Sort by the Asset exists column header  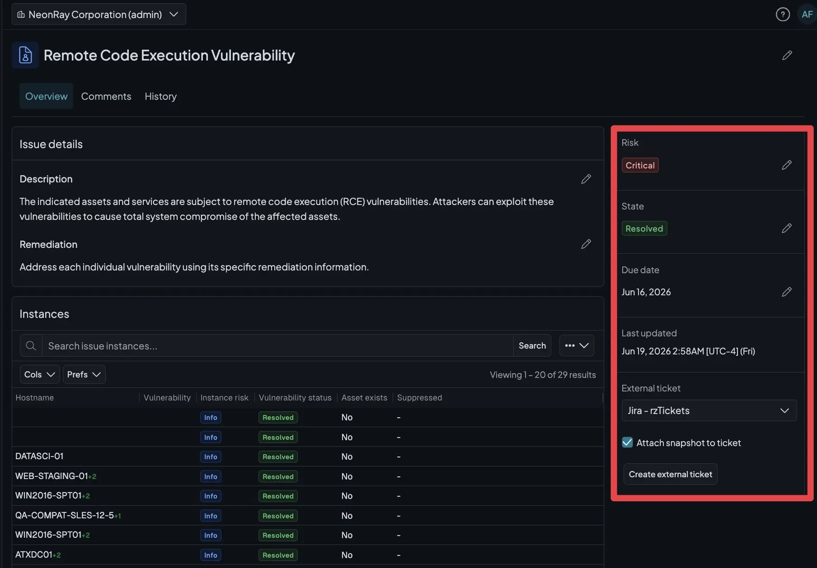364,398
